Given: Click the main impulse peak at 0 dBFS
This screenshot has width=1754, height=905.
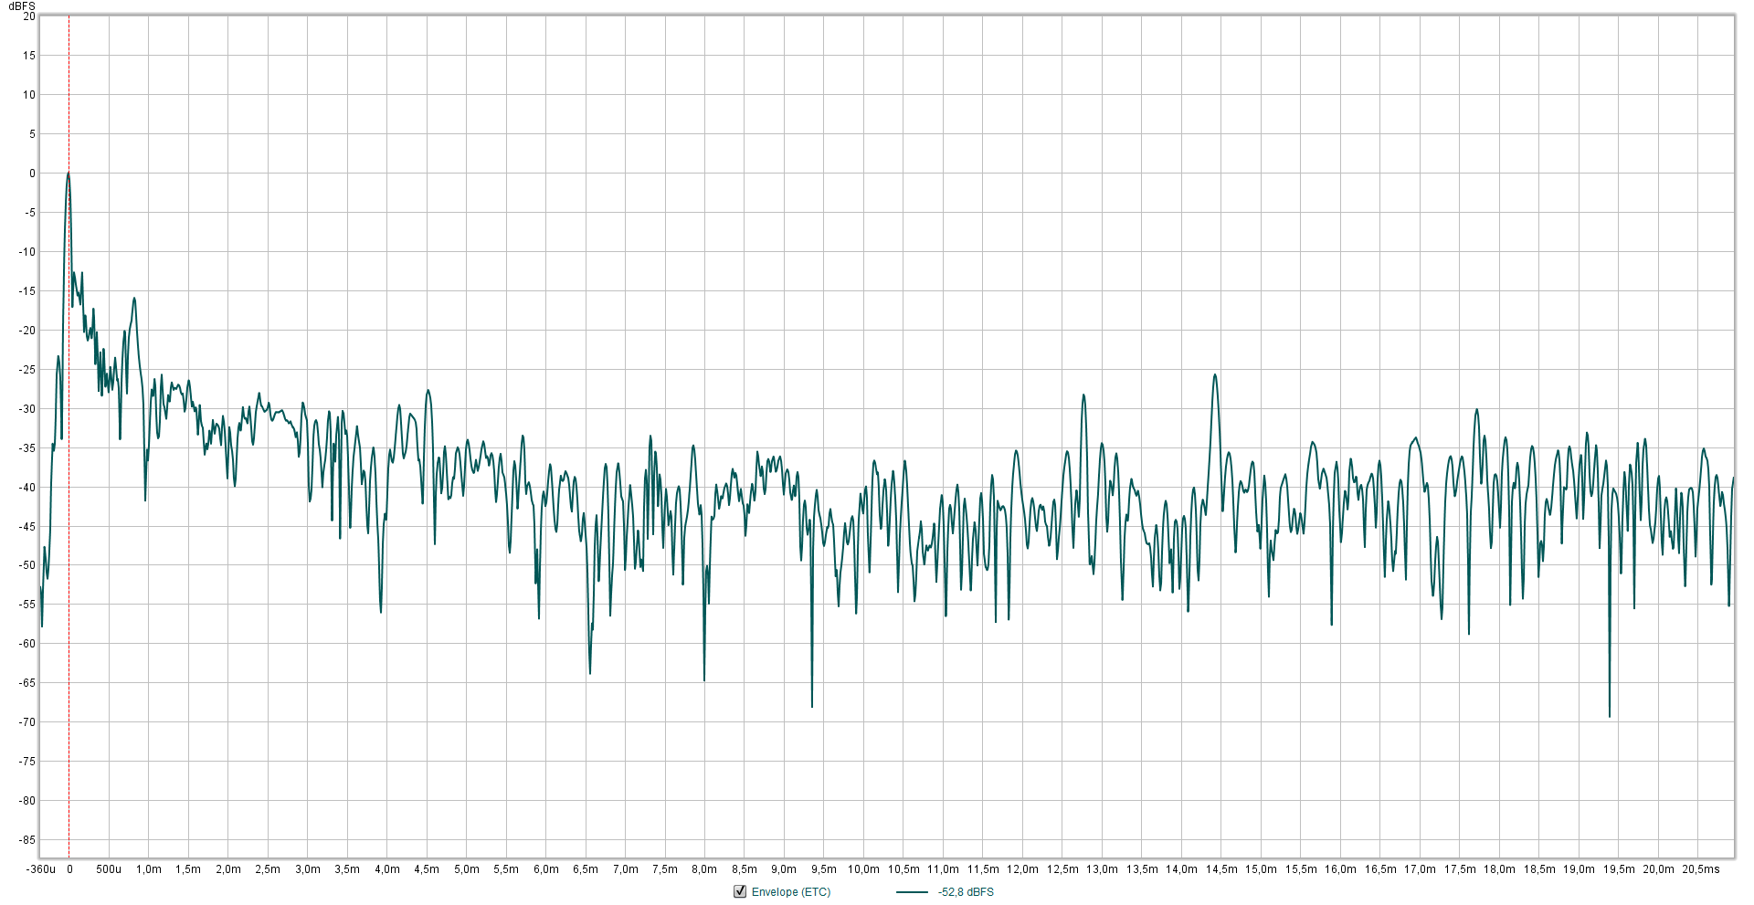Looking at the screenshot, I should (69, 174).
